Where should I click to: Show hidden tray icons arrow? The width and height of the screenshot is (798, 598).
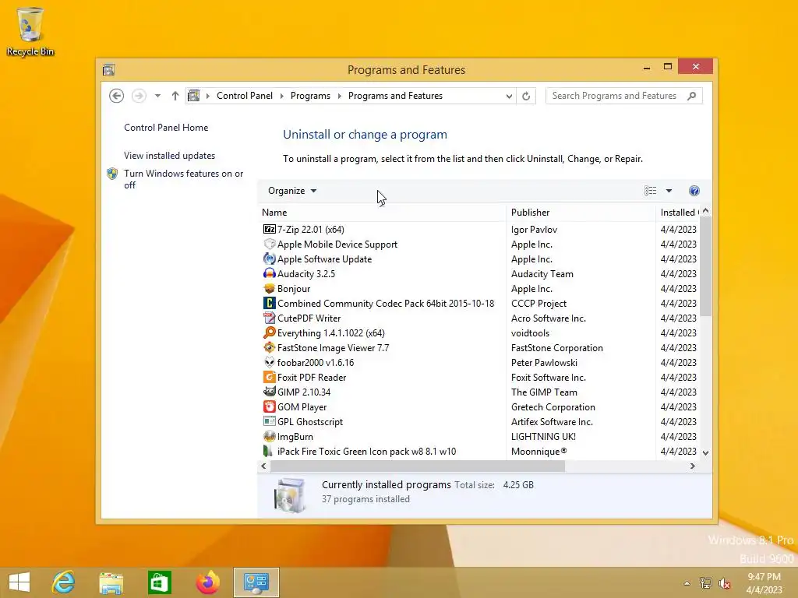coord(687,583)
